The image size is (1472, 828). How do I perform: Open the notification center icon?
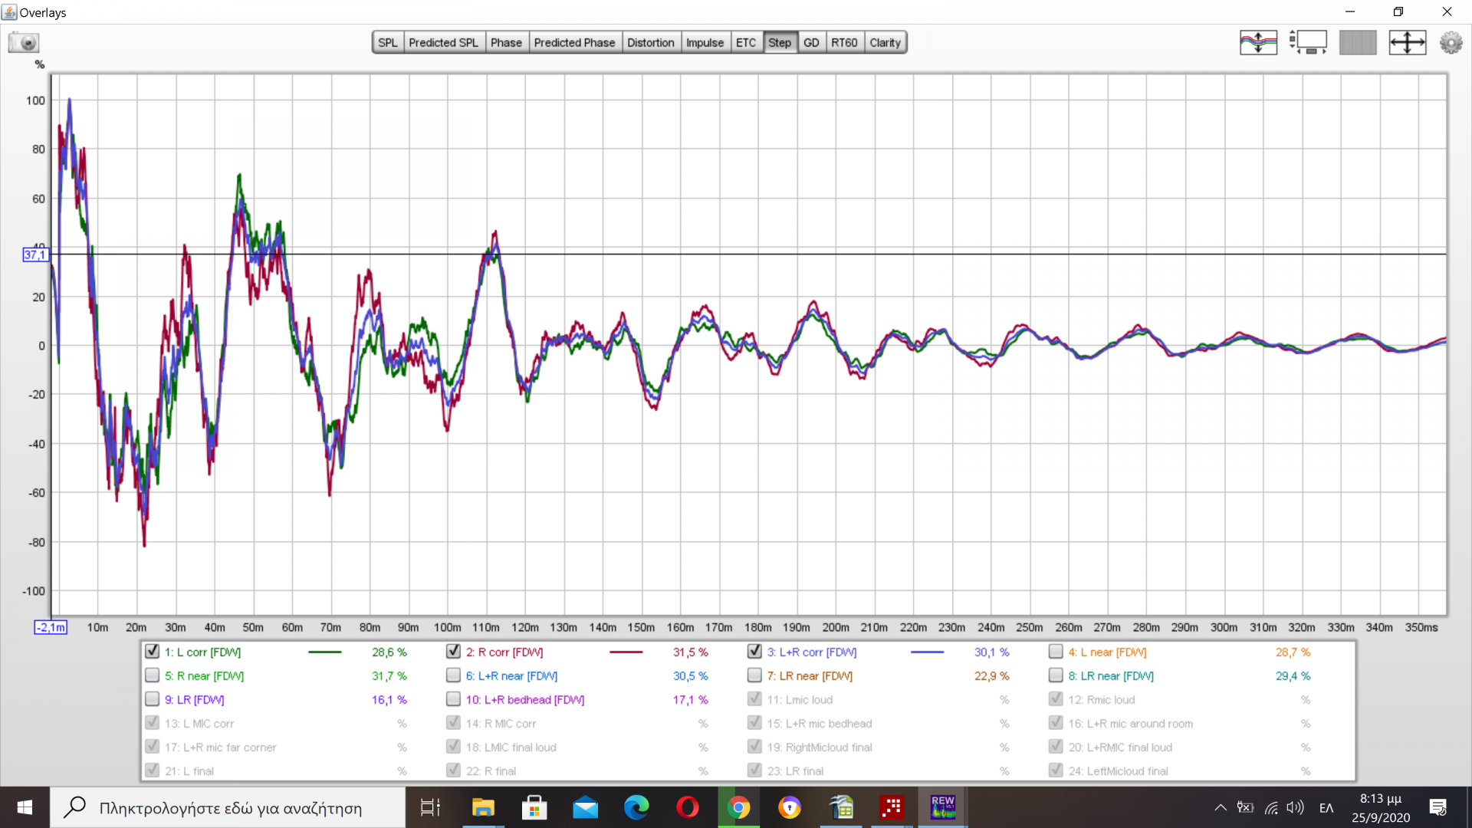(1438, 807)
